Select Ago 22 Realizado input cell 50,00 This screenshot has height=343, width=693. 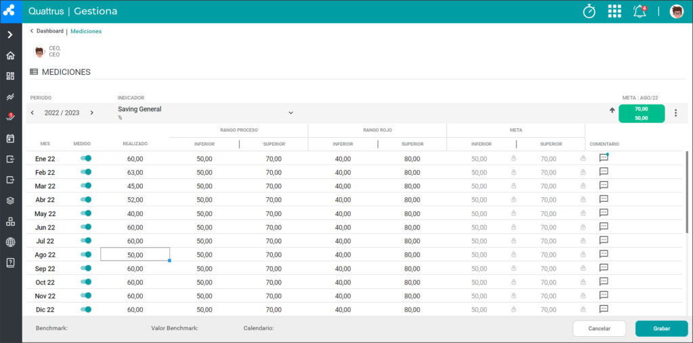click(x=135, y=255)
